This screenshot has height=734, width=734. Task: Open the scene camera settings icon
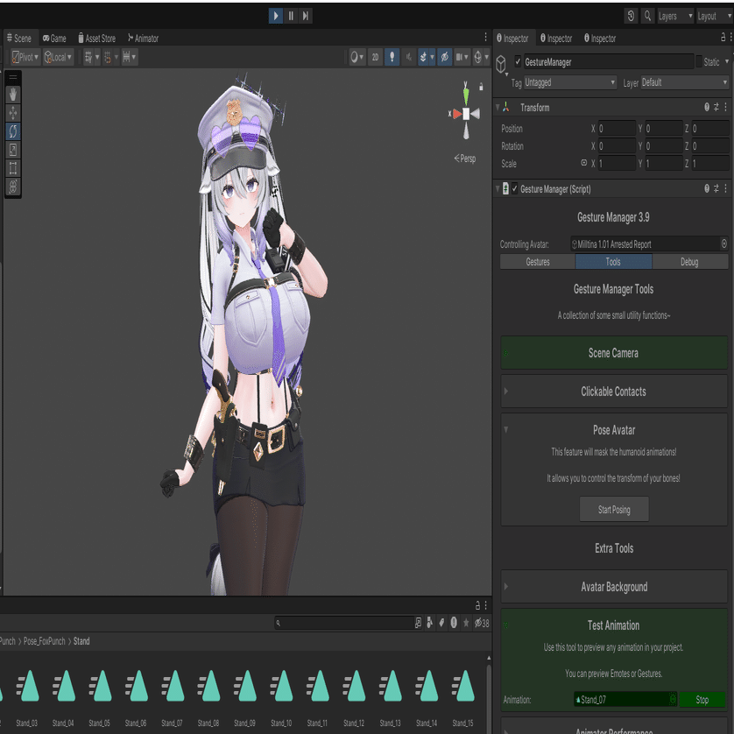click(x=462, y=57)
